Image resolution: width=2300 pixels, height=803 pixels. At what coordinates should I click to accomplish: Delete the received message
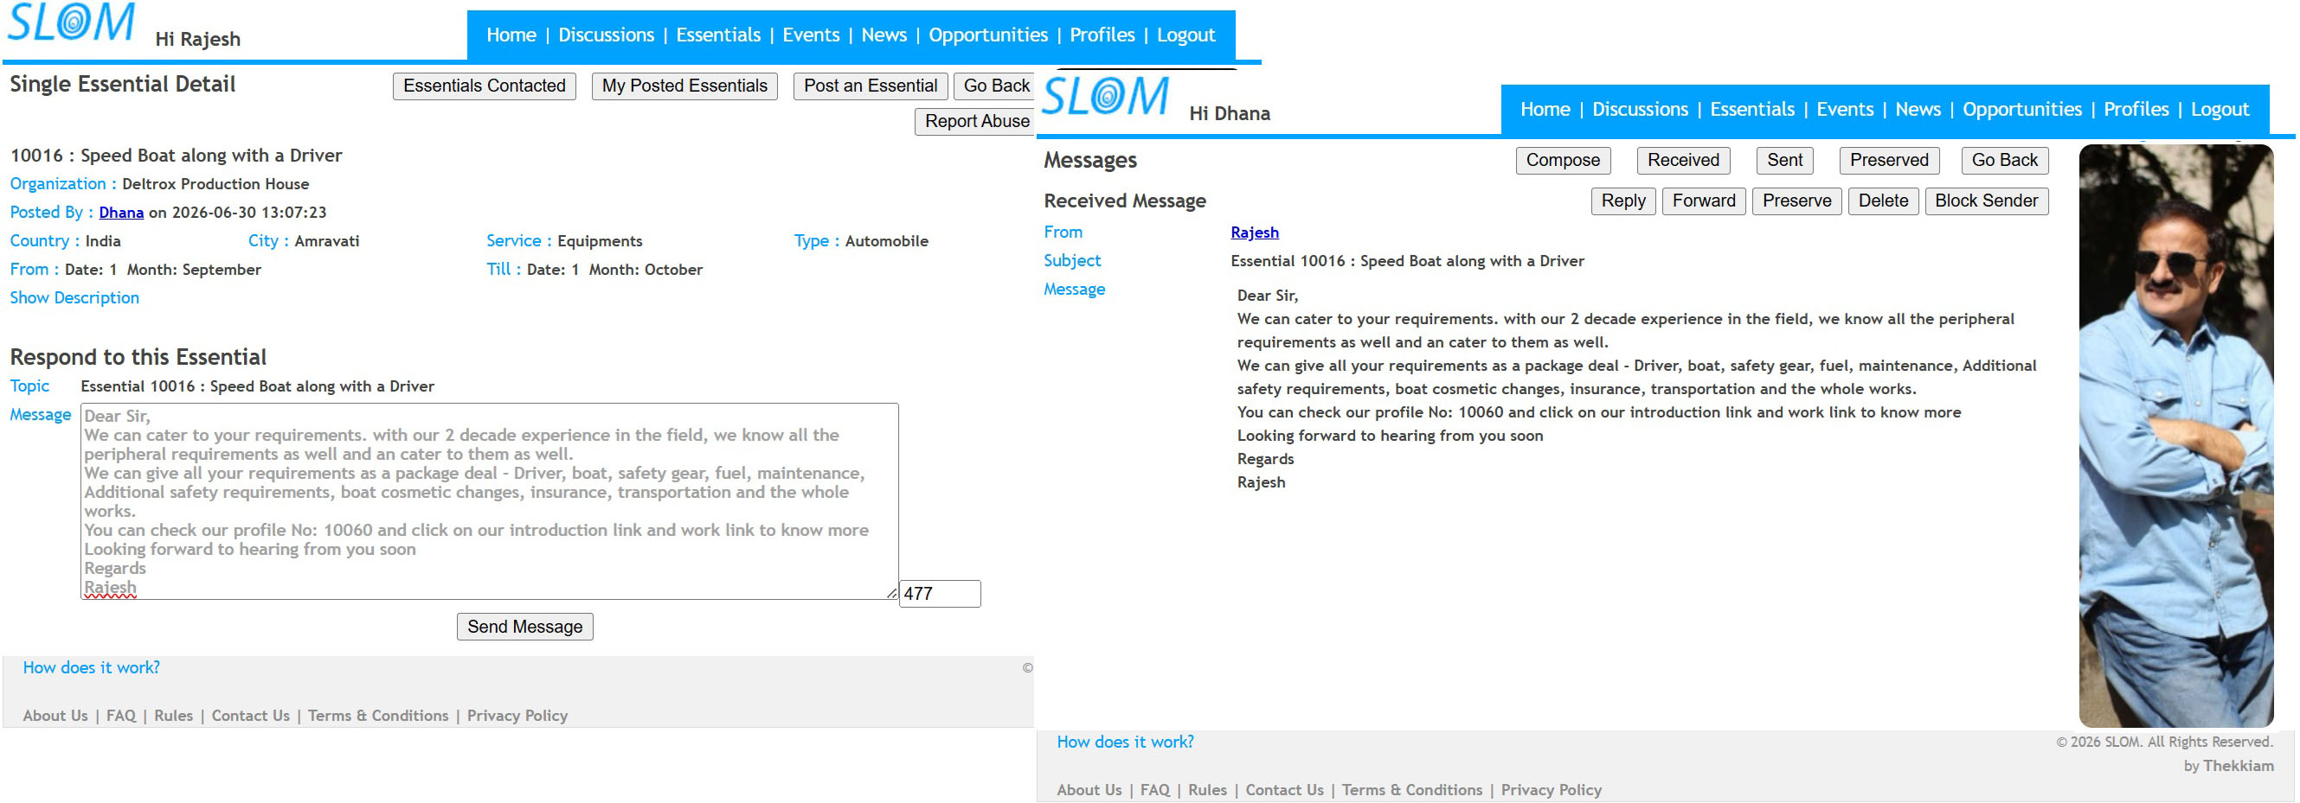tap(1883, 201)
